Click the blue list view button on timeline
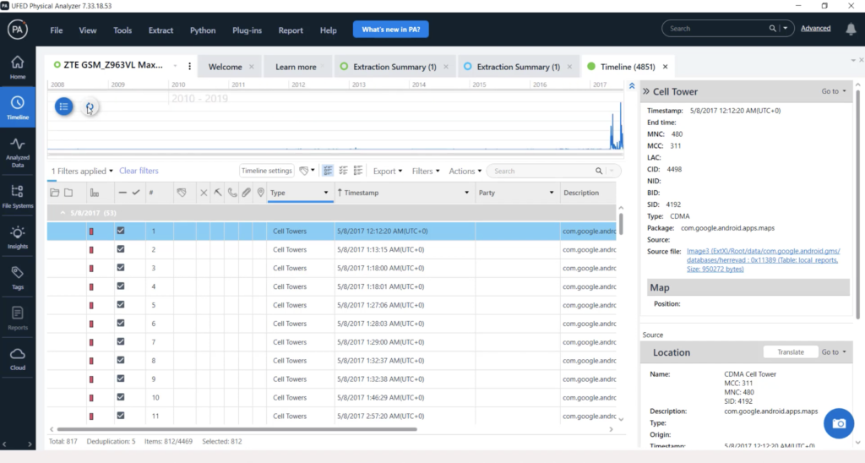This screenshot has width=865, height=463. click(64, 106)
